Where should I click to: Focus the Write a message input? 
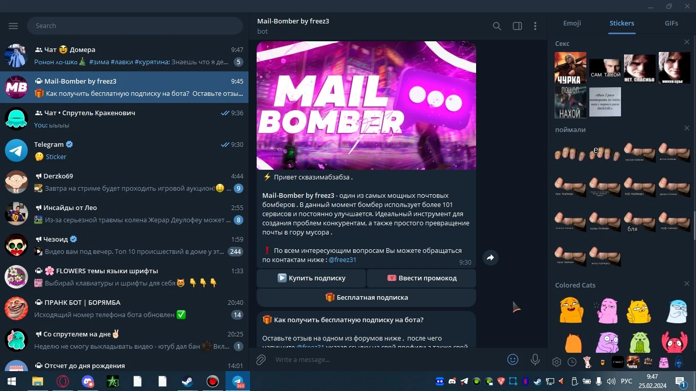[x=388, y=360]
